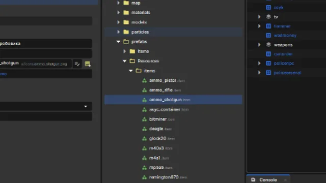Click the remington870 item file icon
This screenshot has height=183, width=326.
click(144, 177)
